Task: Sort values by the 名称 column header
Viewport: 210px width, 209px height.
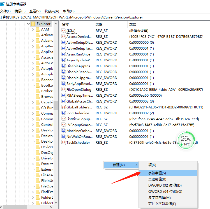Action: coord(77,24)
